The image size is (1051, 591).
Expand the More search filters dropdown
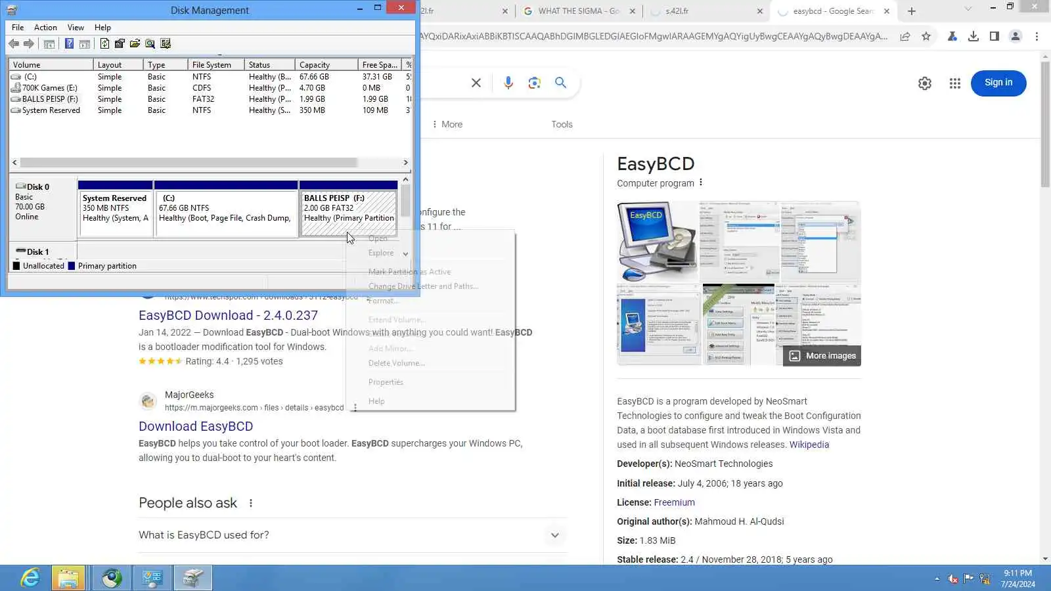447,124
